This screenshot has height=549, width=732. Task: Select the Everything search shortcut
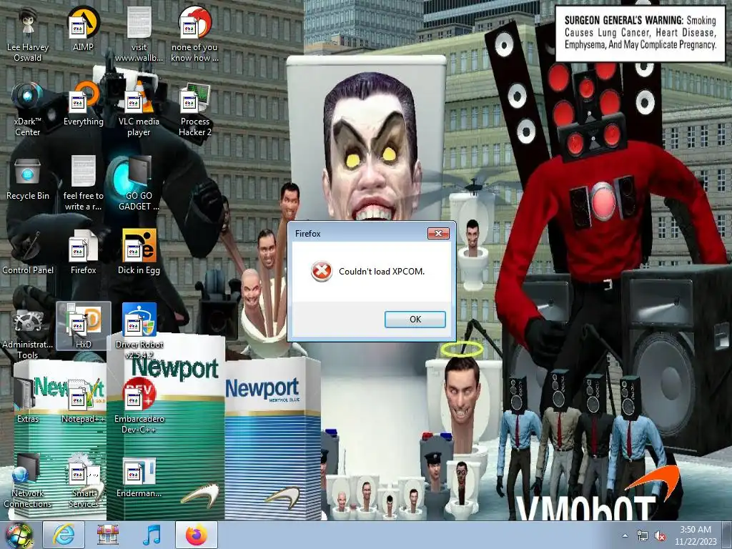(83, 104)
